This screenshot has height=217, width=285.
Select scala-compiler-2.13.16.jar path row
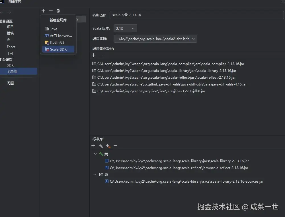click(171, 64)
